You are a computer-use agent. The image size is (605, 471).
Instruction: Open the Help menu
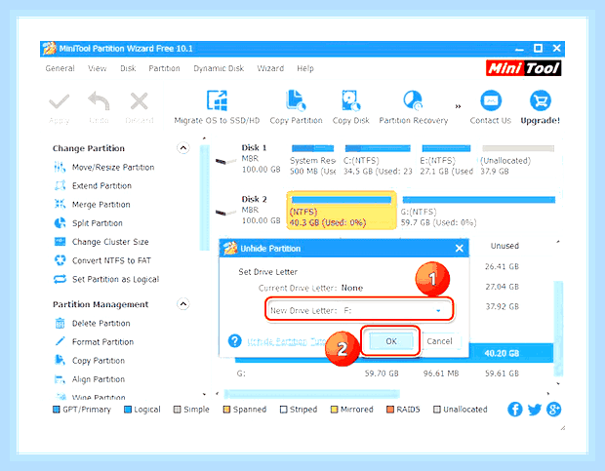[305, 68]
